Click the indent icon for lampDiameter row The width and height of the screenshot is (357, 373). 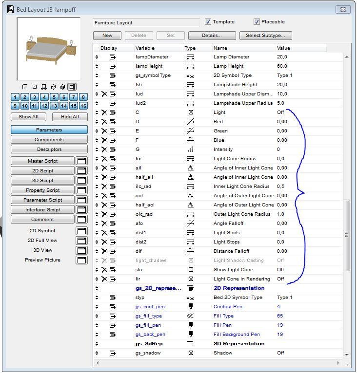(113, 57)
